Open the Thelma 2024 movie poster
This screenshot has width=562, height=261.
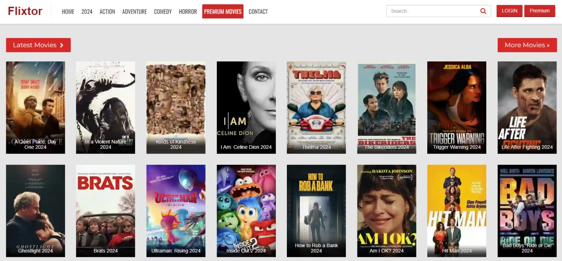[x=316, y=106]
